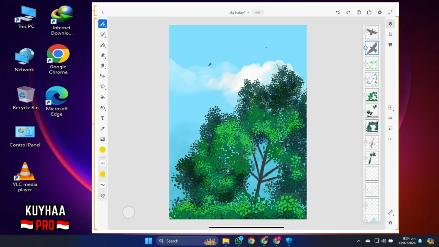Select the Smudge tool
The height and width of the screenshot is (247, 439).
[103, 66]
